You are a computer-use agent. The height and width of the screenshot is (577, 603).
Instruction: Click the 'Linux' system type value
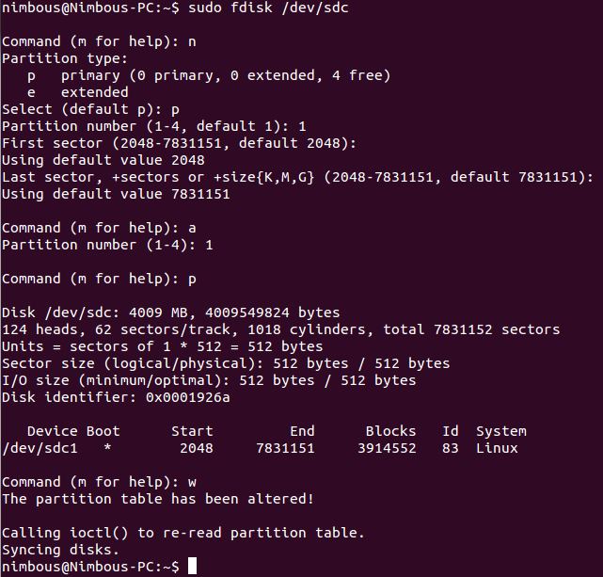[497, 448]
